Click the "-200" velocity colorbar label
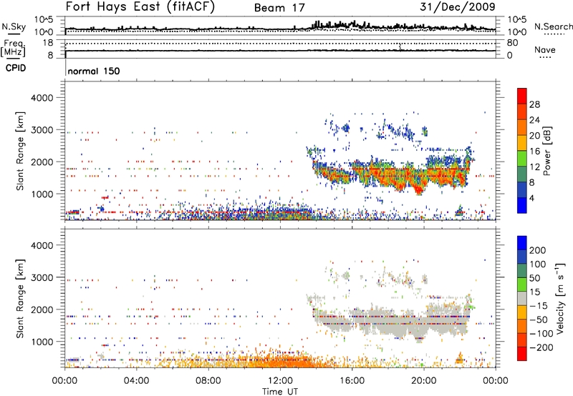Viewport: 573px width, 396px height. (541, 347)
